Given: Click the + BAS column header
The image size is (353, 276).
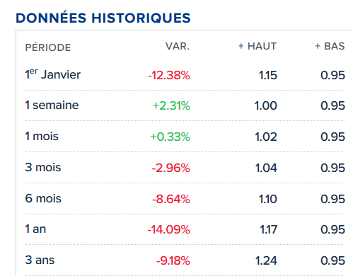Looking at the screenshot, I should point(330,46).
